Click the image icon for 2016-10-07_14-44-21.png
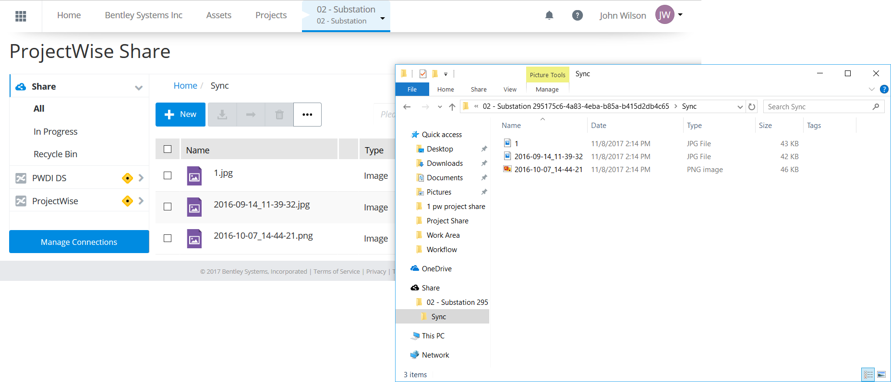The width and height of the screenshot is (891, 382). [x=194, y=239]
